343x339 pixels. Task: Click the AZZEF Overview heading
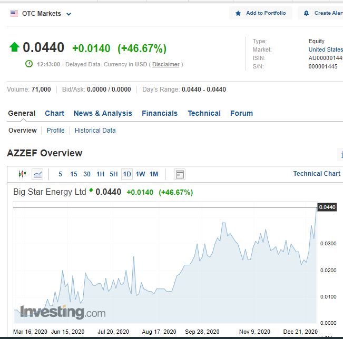tap(45, 153)
